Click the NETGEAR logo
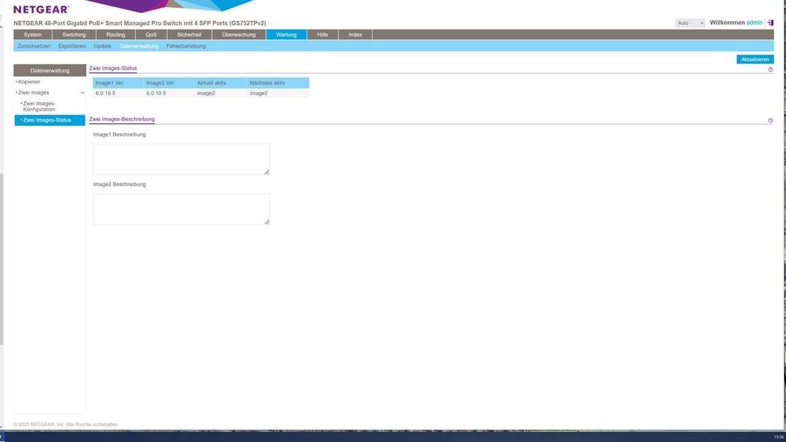 pyautogui.click(x=41, y=10)
